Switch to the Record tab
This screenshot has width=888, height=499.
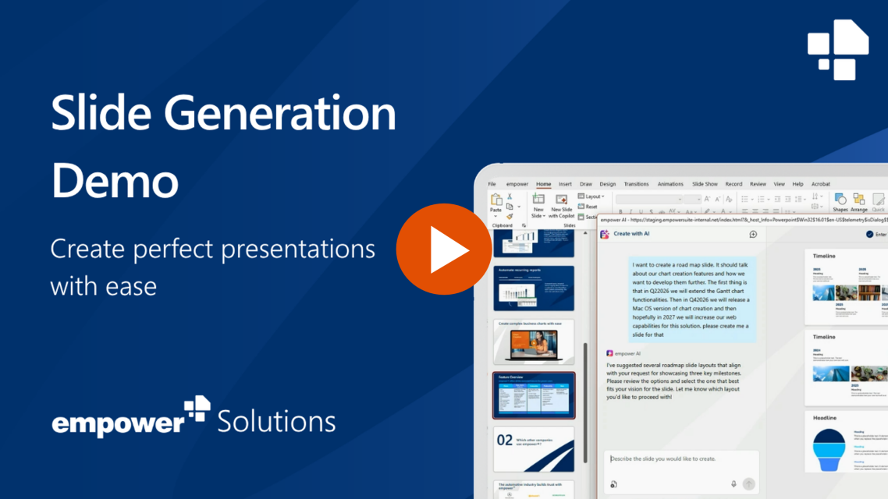point(733,184)
